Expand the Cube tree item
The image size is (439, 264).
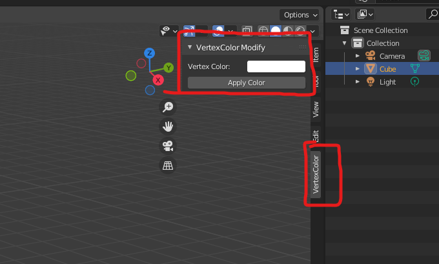click(358, 69)
